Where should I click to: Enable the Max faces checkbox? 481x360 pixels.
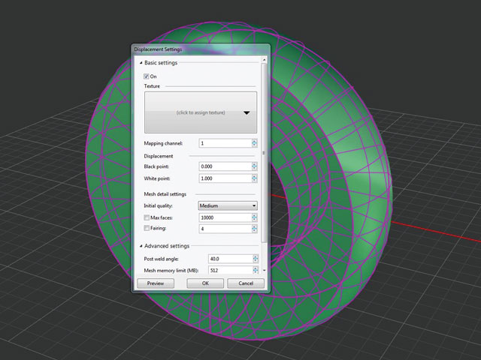pyautogui.click(x=147, y=217)
